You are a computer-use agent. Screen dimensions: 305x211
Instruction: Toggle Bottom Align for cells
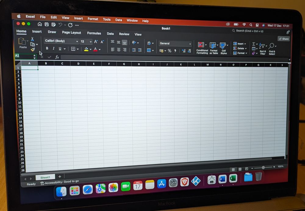(x=124, y=43)
